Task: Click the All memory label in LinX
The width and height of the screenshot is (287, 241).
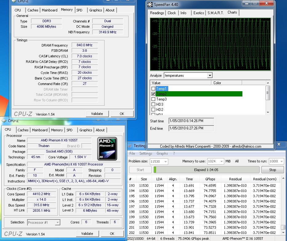Action: coord(237,161)
